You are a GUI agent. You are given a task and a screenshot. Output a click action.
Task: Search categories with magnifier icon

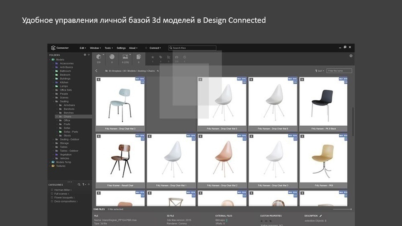coord(79,185)
